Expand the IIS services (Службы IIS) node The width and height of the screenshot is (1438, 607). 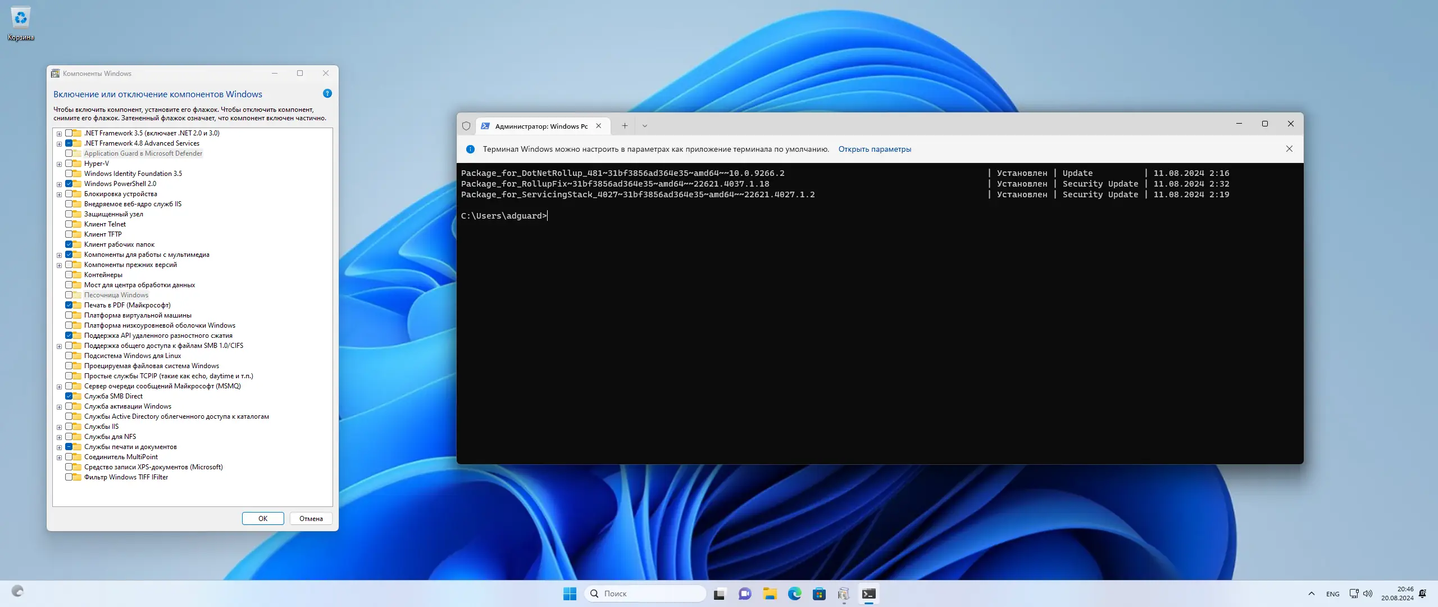point(59,427)
